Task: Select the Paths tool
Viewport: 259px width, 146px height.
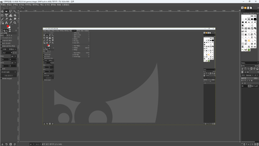Action: click(2, 23)
